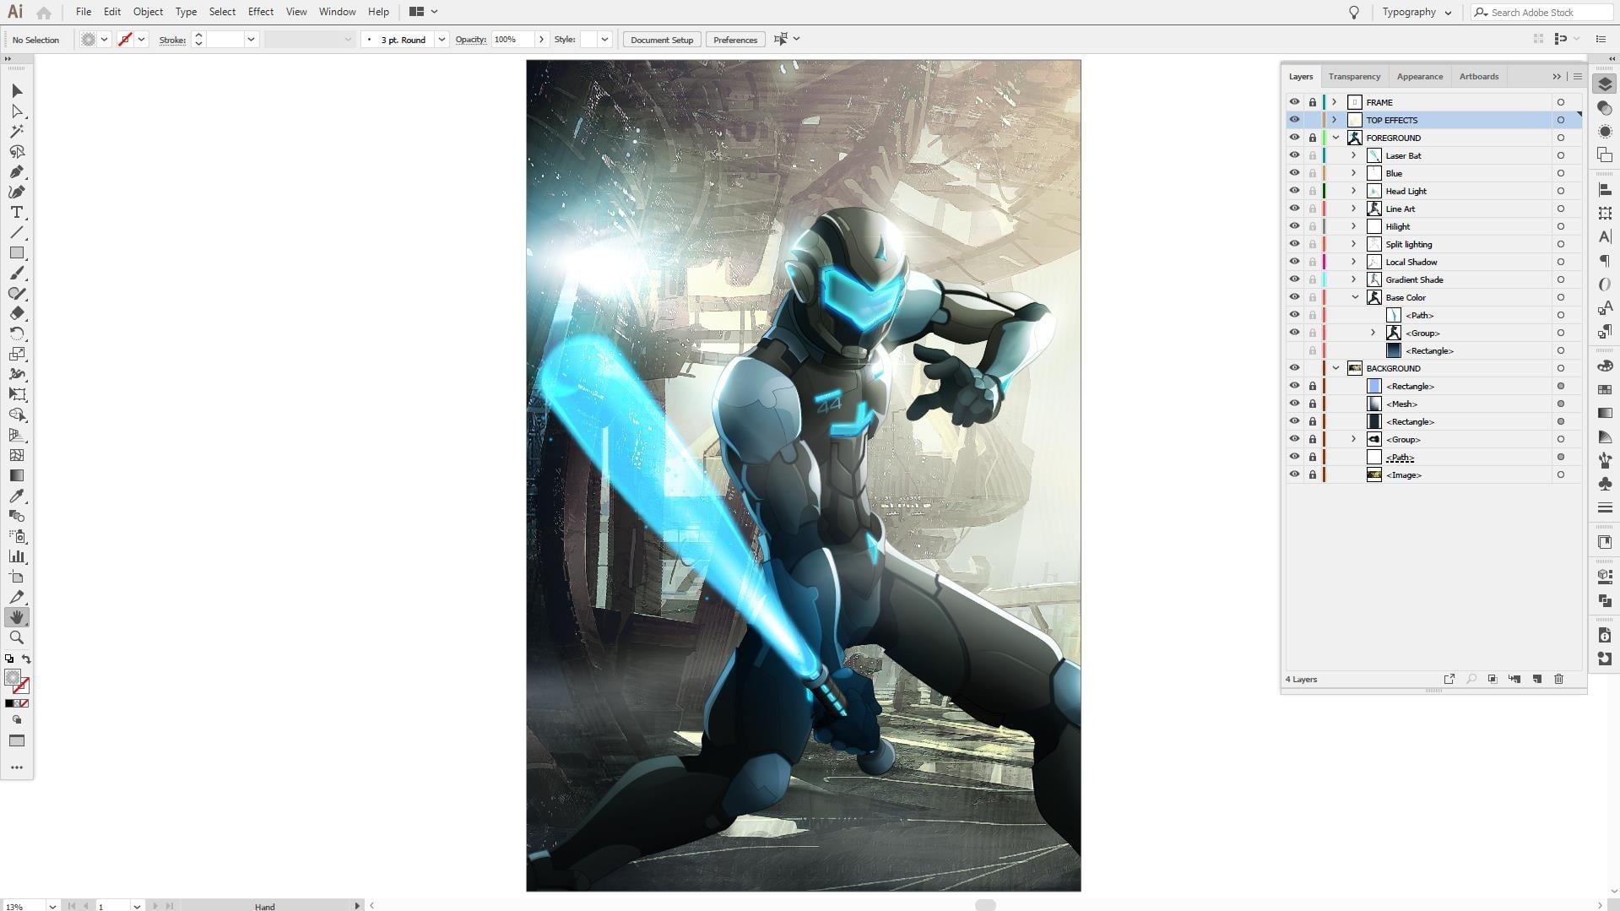Switch to the Artboards tab
The width and height of the screenshot is (1620, 911).
click(1478, 76)
